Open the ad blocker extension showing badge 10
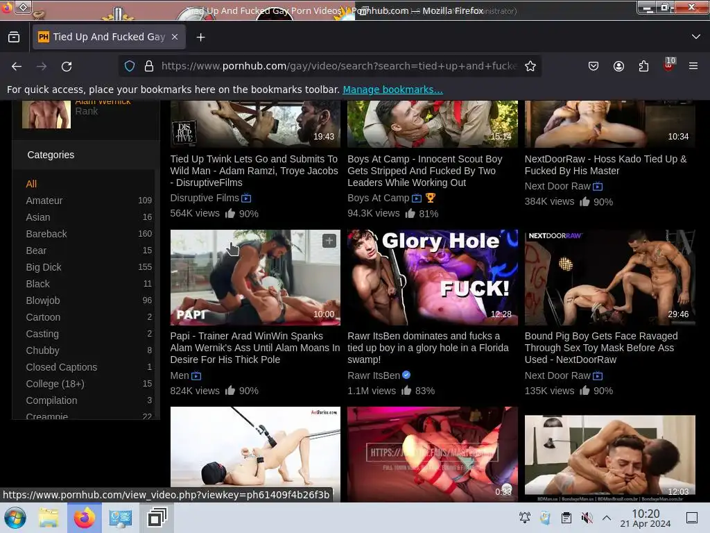The image size is (710, 533). tap(669, 65)
